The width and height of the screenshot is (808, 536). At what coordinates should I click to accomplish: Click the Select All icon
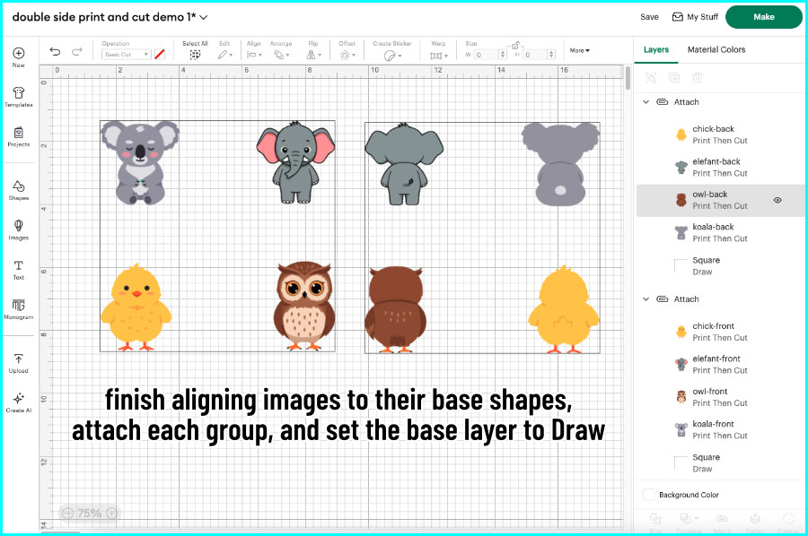(x=195, y=55)
